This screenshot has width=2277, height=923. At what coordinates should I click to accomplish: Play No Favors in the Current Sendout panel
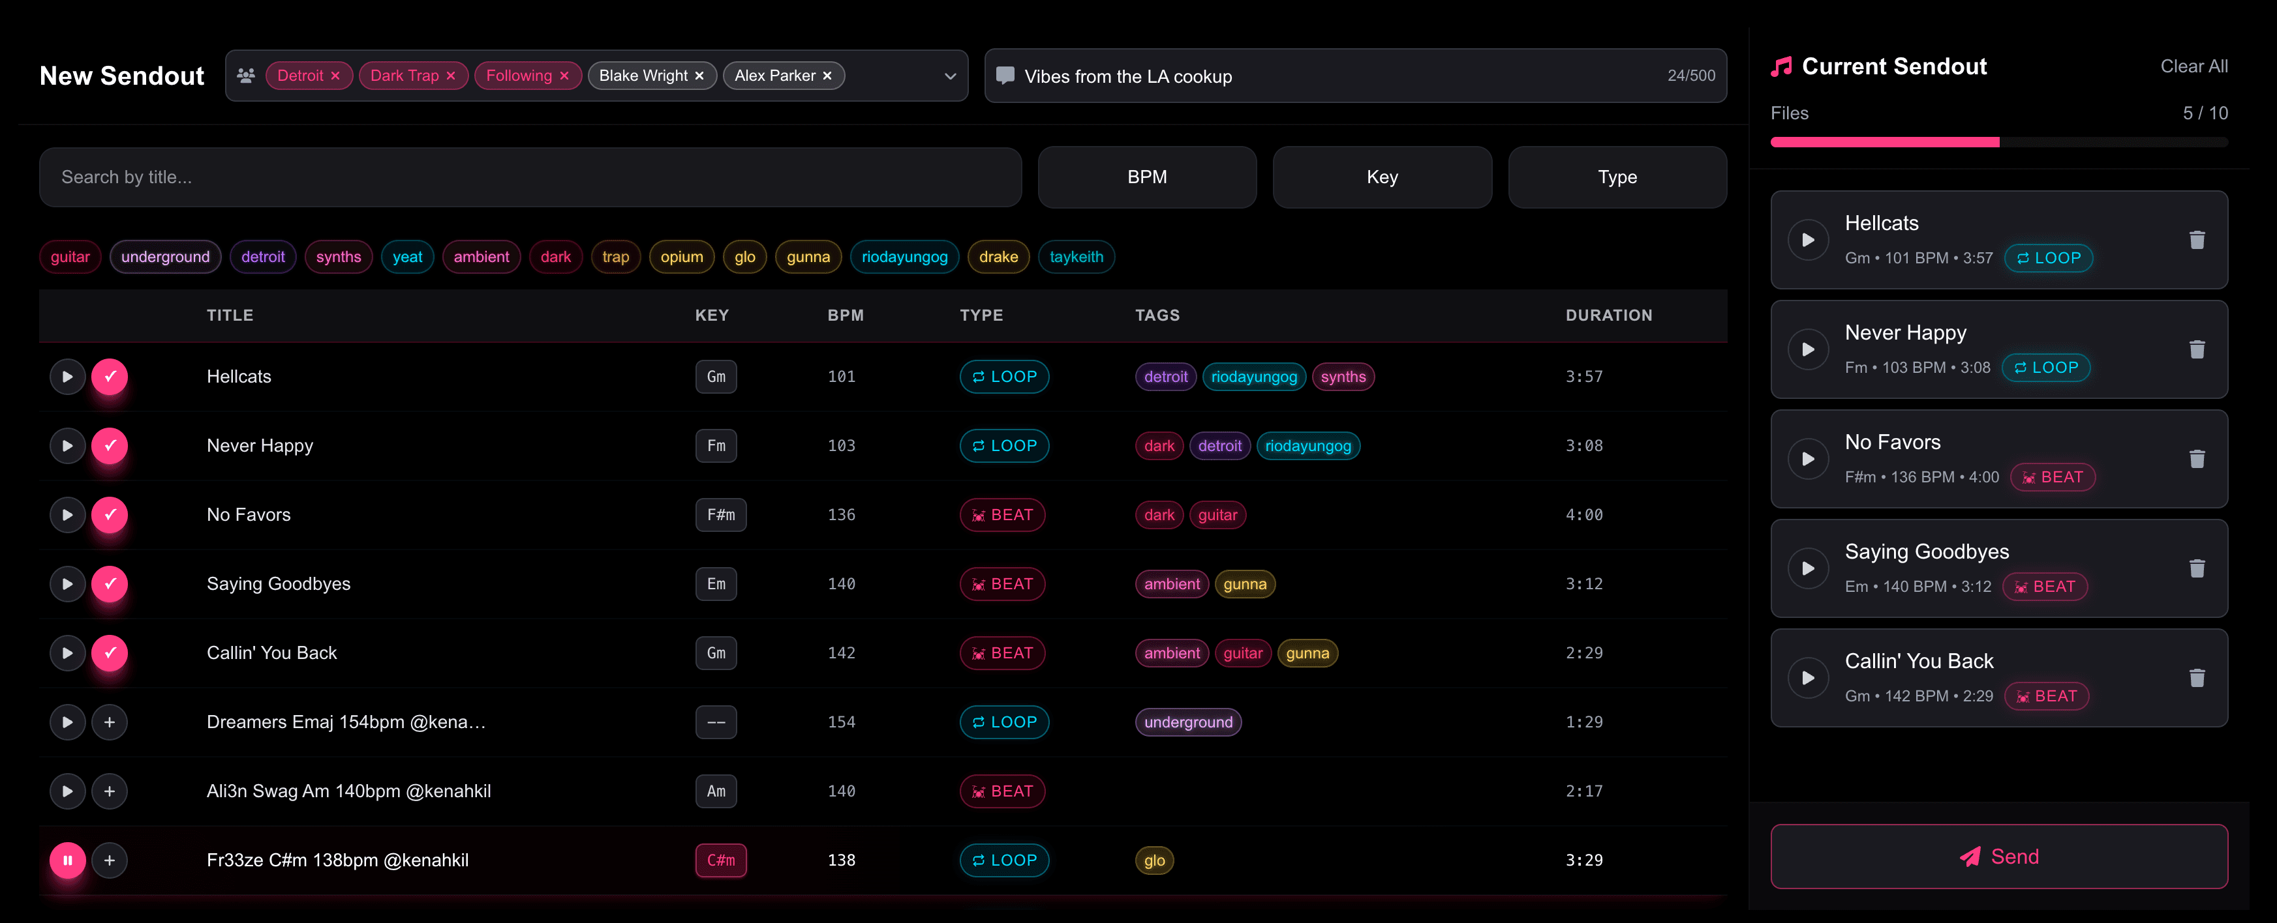(1809, 458)
